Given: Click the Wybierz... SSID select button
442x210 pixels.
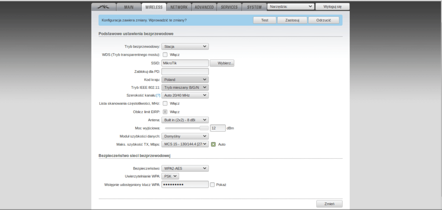Looking at the screenshot, I should [x=222, y=63].
